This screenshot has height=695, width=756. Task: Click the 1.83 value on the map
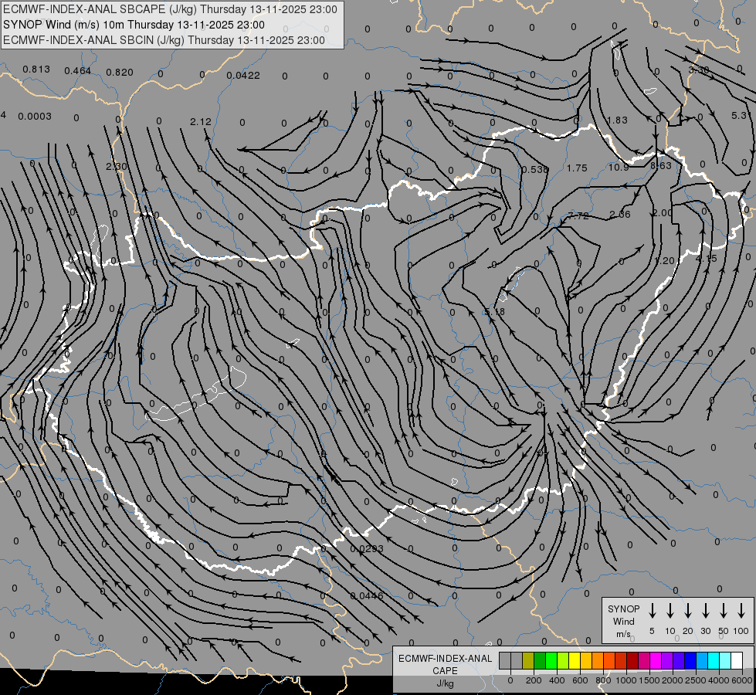(617, 120)
